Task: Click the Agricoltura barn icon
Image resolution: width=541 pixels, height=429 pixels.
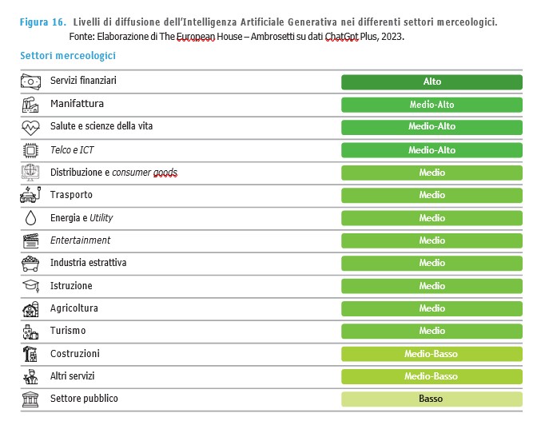Action: [x=30, y=308]
